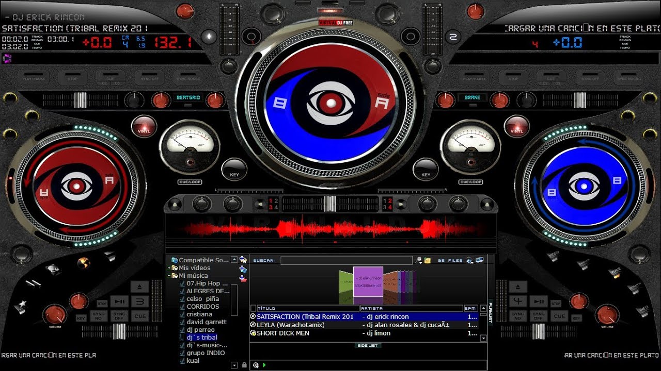
Task: Click the search options magnifier icon
Action: click(418, 261)
